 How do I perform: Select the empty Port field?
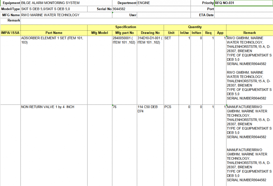pyautogui.click(x=243, y=9)
